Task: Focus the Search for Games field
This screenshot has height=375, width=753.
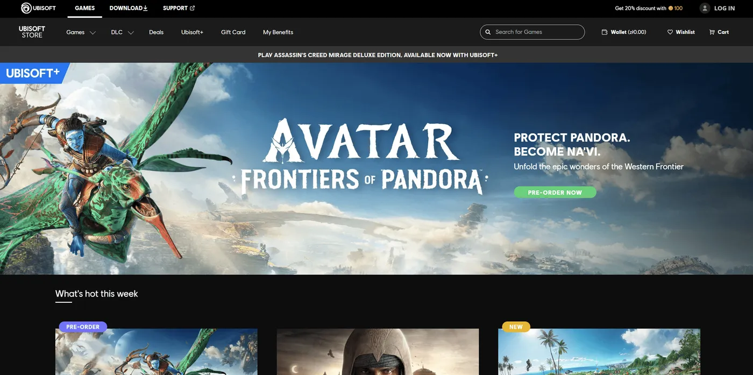Action: [532, 32]
